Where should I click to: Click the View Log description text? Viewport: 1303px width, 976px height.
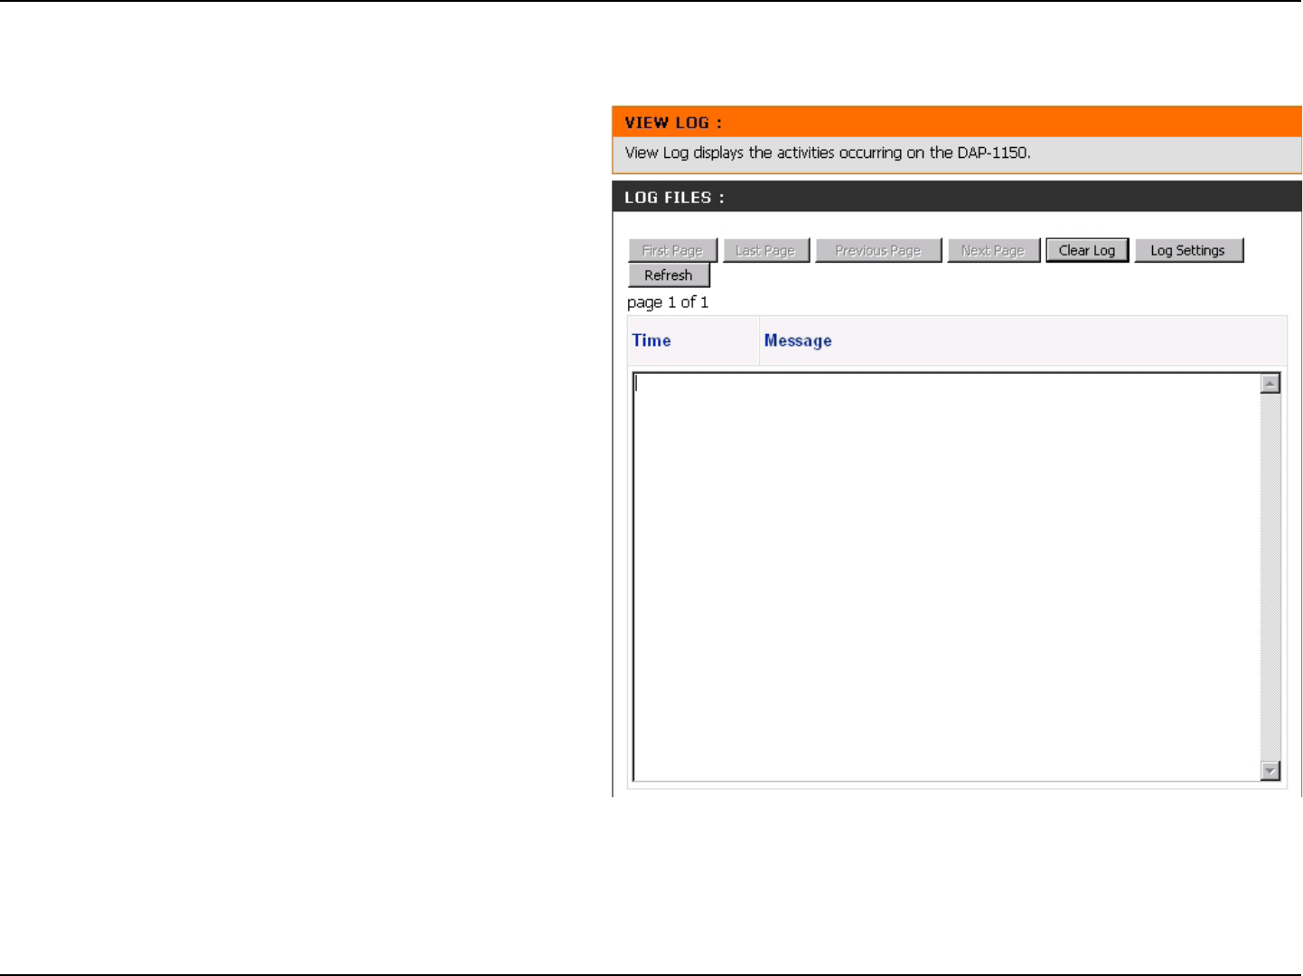tap(828, 153)
